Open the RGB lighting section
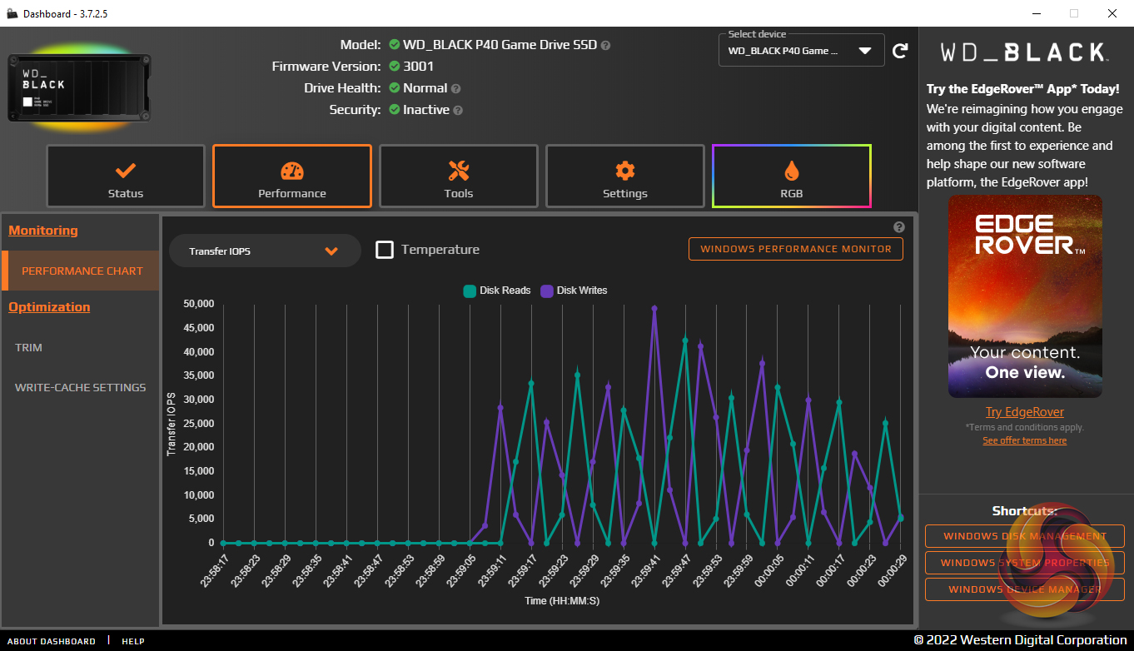Image resolution: width=1134 pixels, height=651 pixels. tap(792, 176)
